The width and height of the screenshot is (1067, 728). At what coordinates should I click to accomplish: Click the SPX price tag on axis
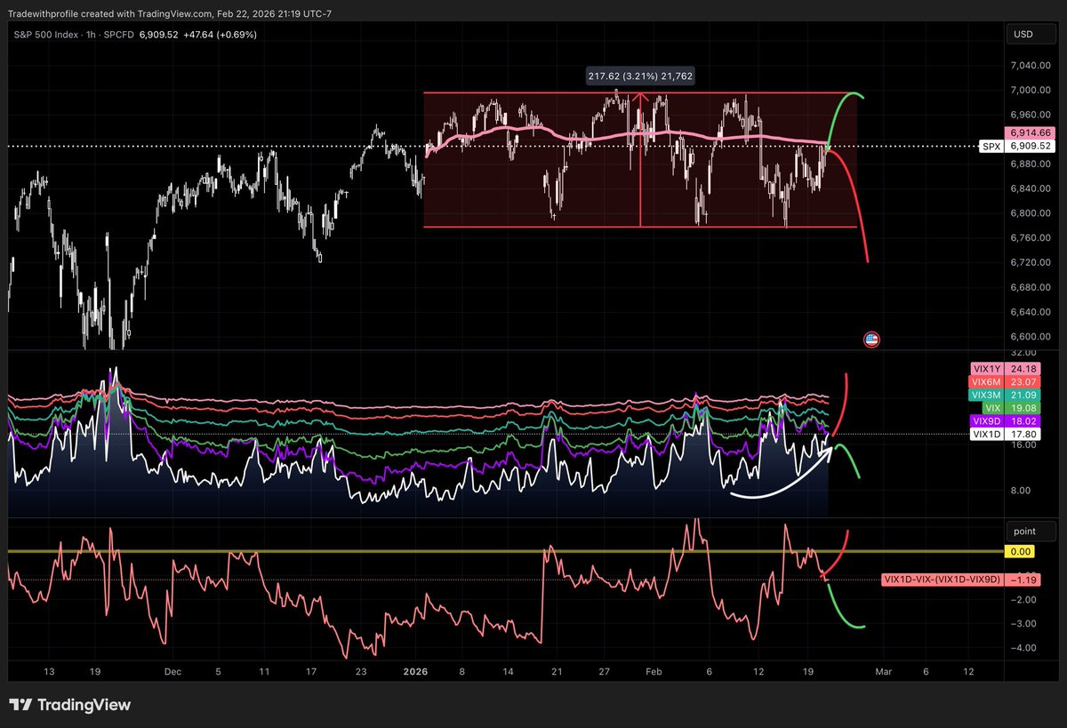tap(992, 145)
